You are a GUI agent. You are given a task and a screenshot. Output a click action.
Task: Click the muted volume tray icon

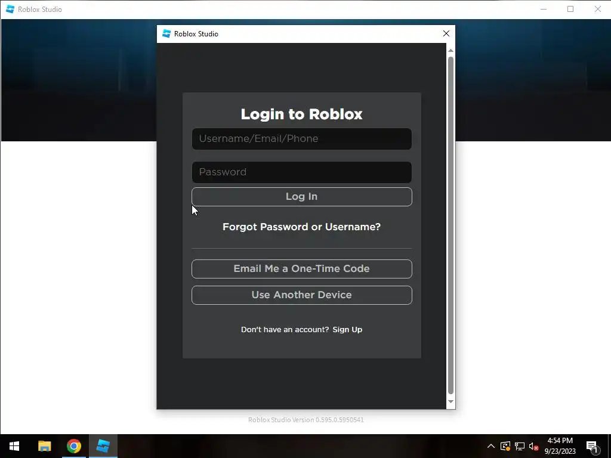[x=533, y=446]
